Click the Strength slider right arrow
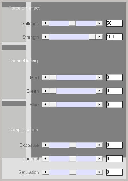 (99, 37)
